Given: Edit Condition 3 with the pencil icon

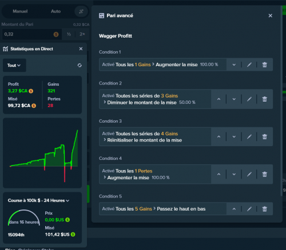Looking at the screenshot, I should (x=249, y=136).
